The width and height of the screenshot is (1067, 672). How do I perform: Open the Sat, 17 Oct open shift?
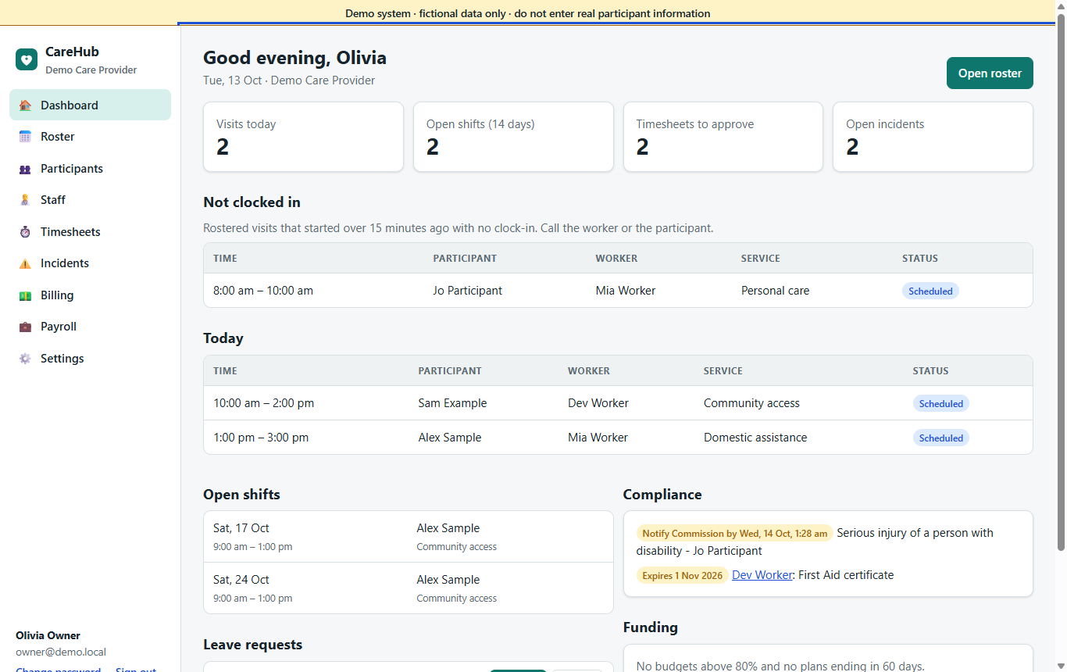coord(409,537)
